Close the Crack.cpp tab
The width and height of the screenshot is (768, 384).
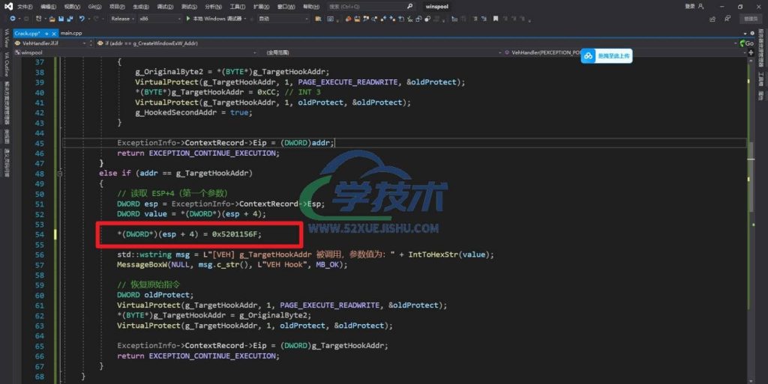[55, 34]
